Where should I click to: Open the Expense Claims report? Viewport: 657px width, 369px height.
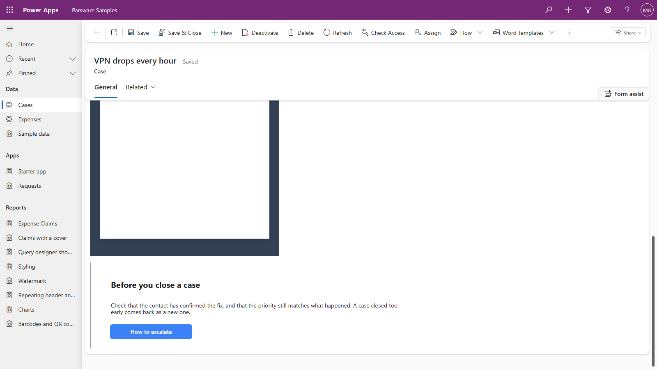[41, 223]
